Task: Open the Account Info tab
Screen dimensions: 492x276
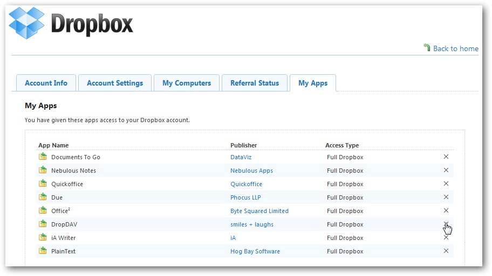Action: 46,83
